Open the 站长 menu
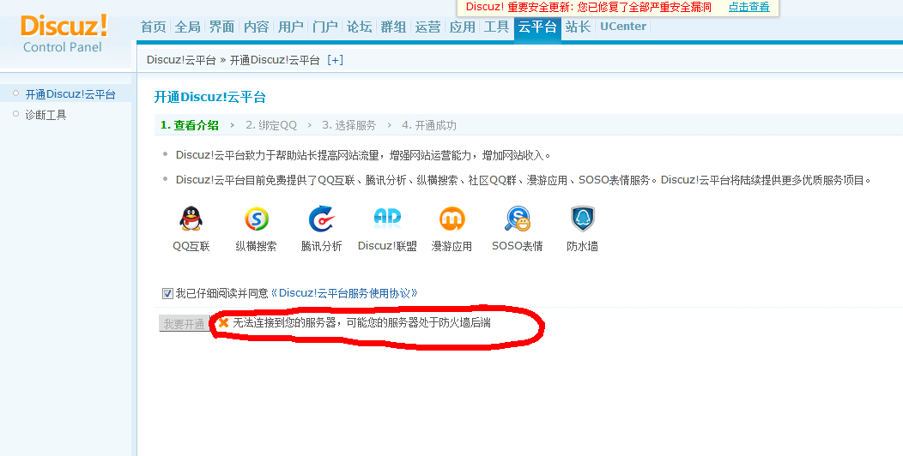 tap(578, 27)
